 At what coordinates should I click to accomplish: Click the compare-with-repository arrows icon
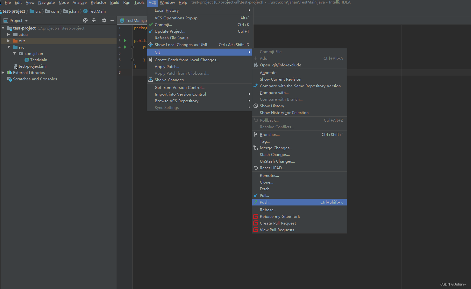tap(256, 86)
